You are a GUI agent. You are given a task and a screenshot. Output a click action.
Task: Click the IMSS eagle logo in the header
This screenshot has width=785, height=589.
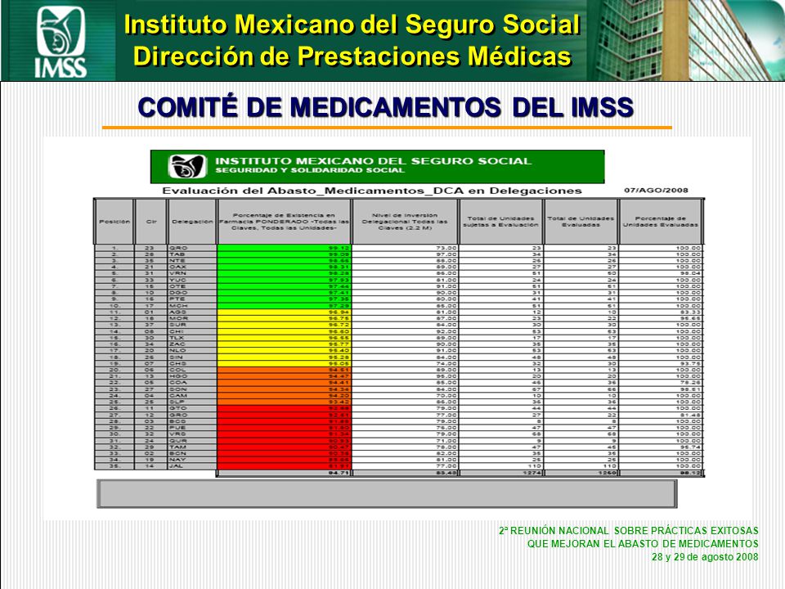61,41
